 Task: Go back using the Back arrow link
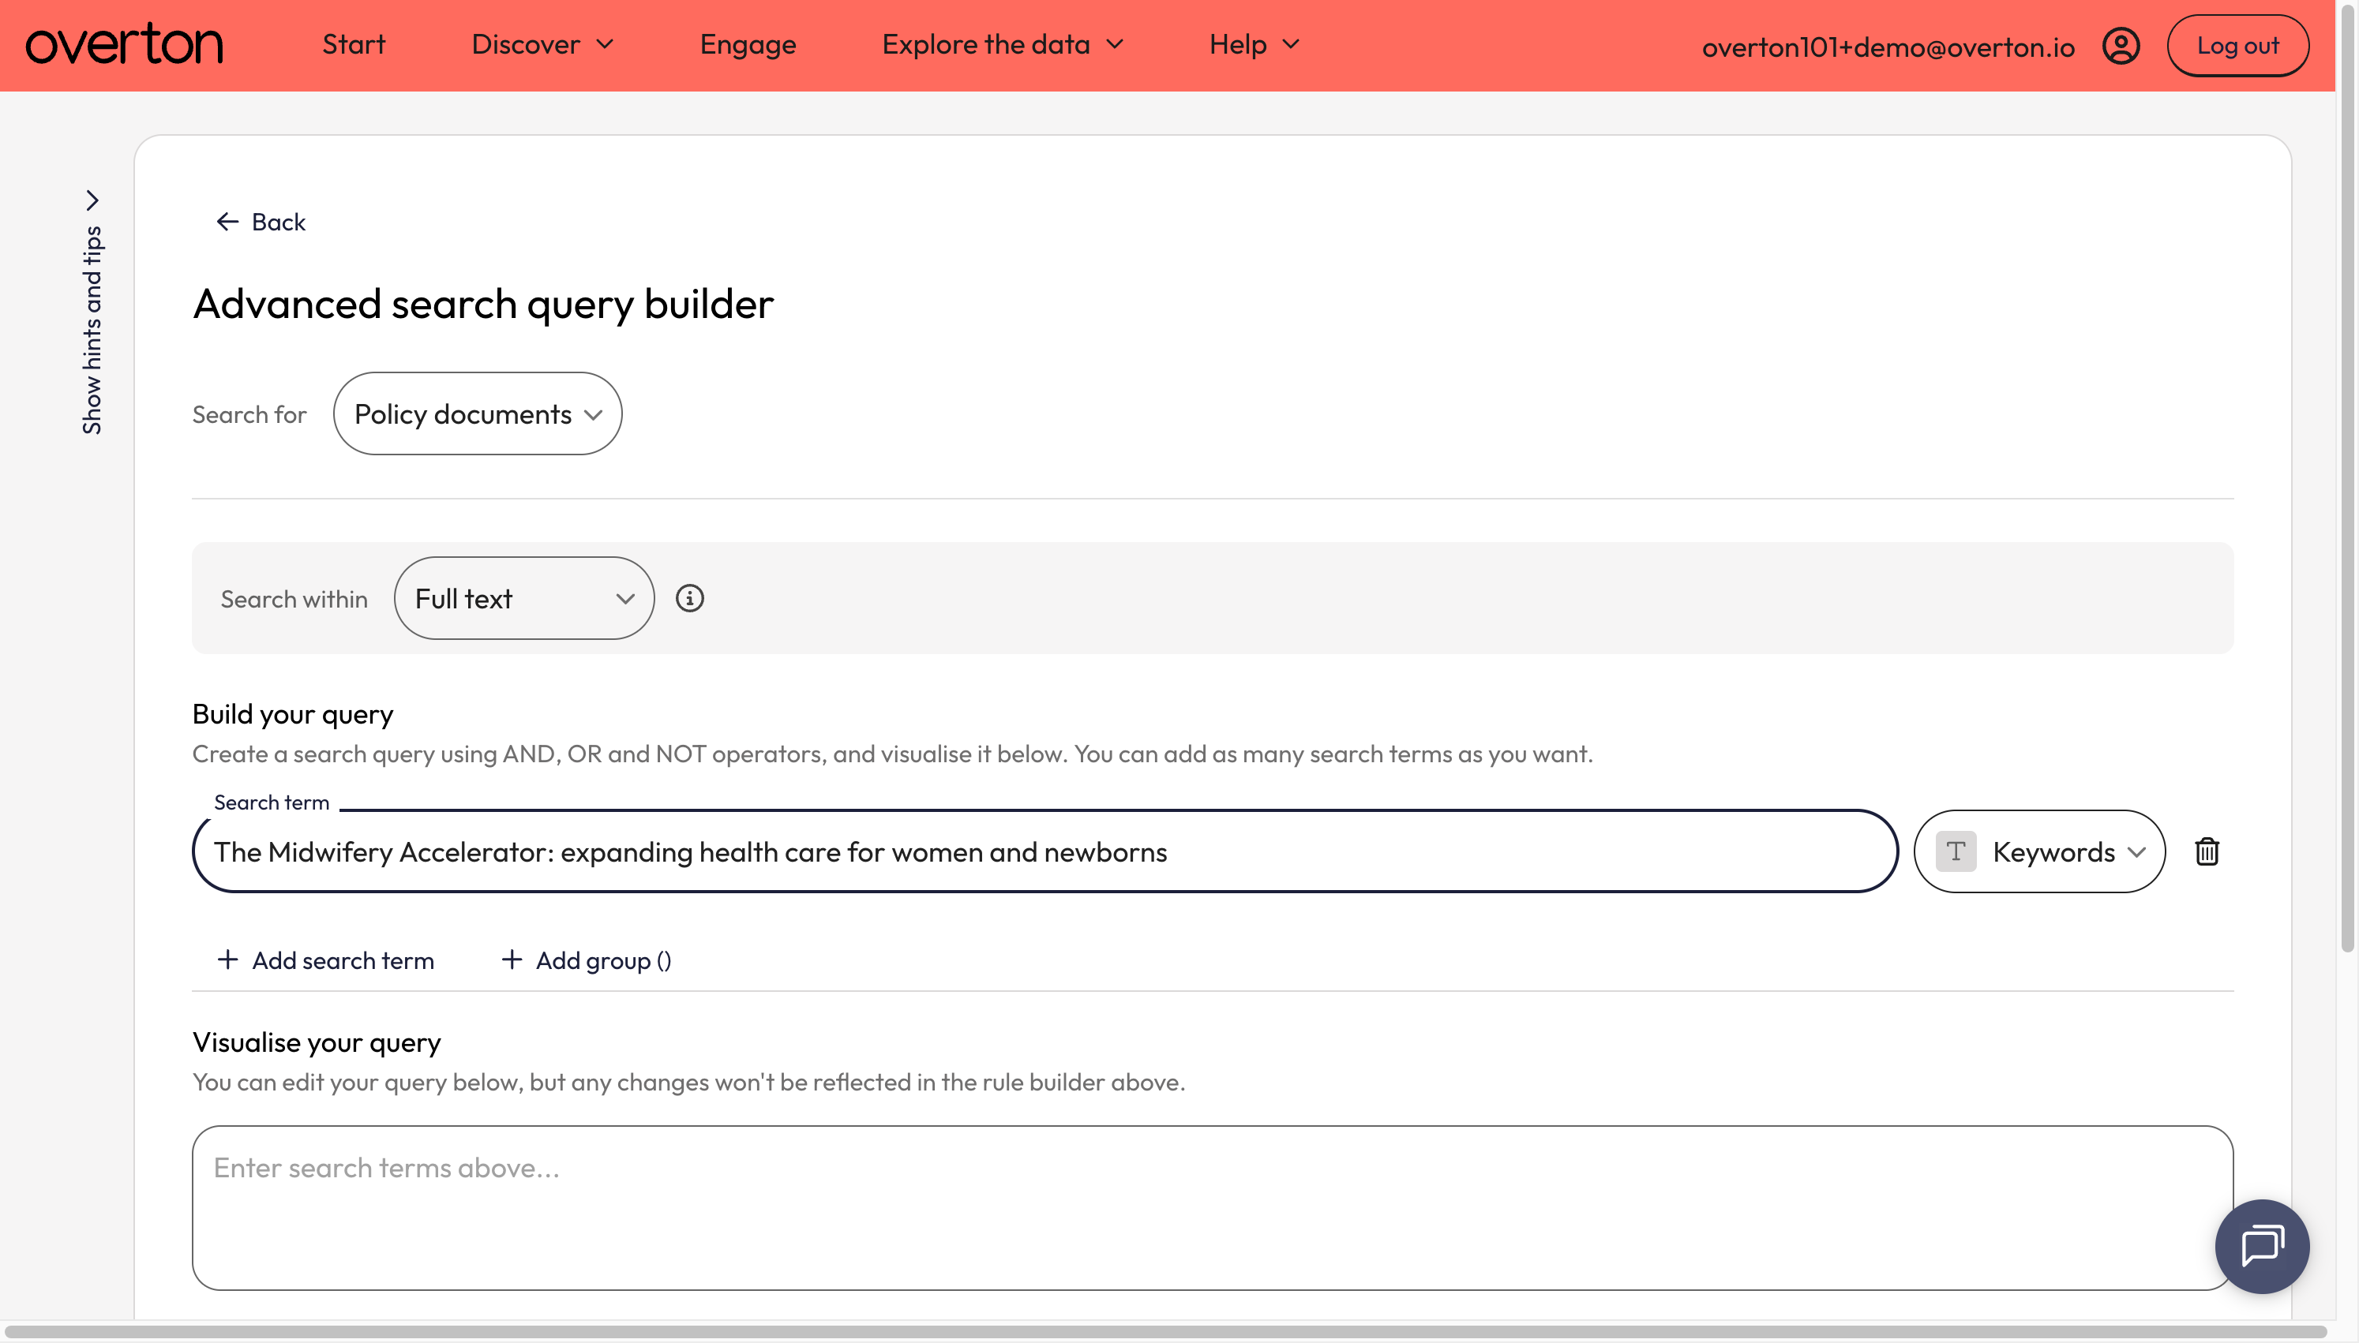point(261,222)
